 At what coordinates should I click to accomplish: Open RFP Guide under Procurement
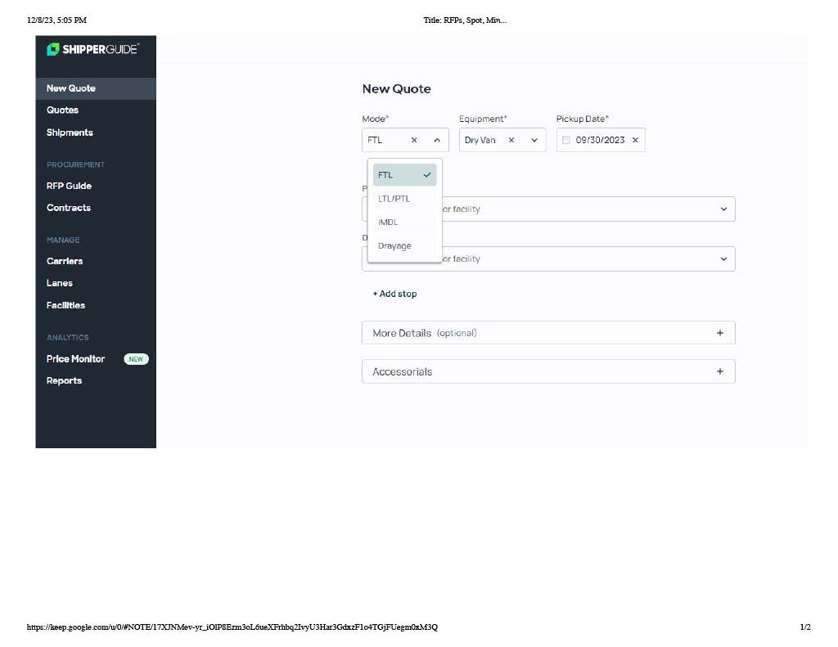pyautogui.click(x=69, y=186)
